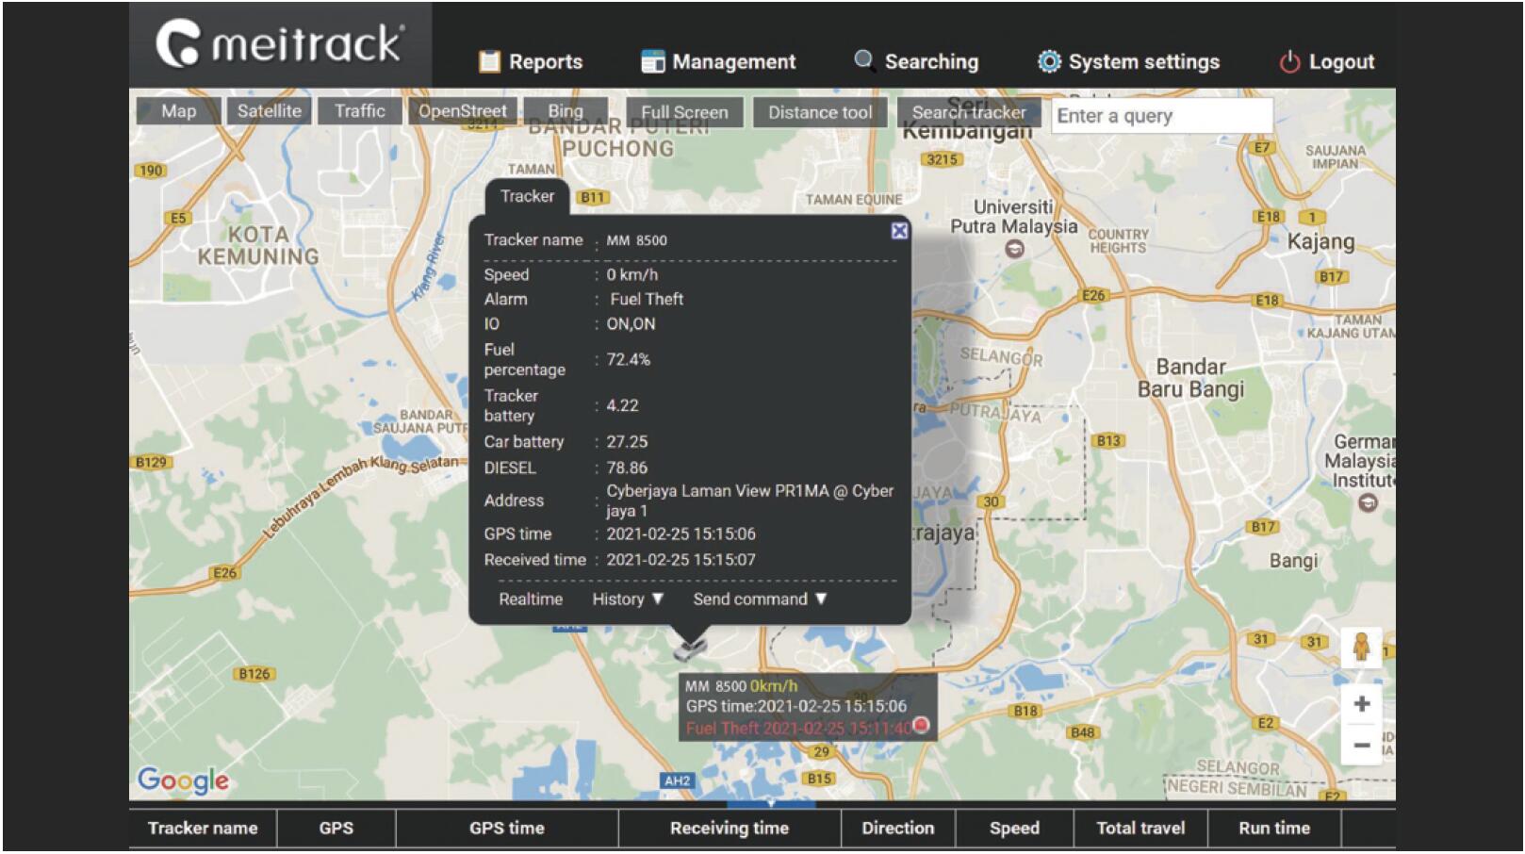1525x854 pixels.
Task: Click the Kota Kemuning map label
Action: 258,245
